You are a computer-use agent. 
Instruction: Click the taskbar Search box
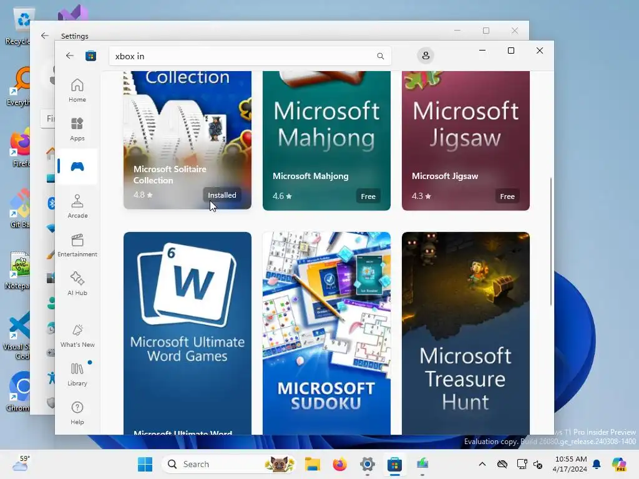tap(229, 464)
